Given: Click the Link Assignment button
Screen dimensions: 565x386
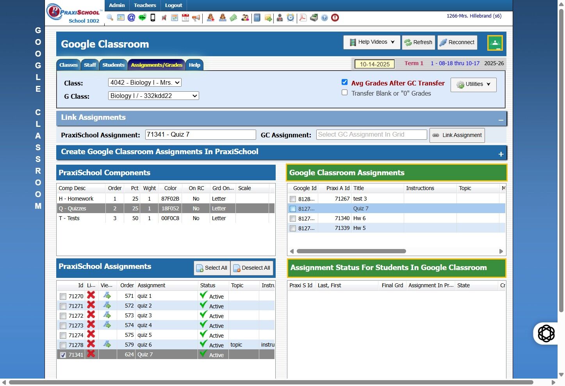Looking at the screenshot, I should point(457,135).
